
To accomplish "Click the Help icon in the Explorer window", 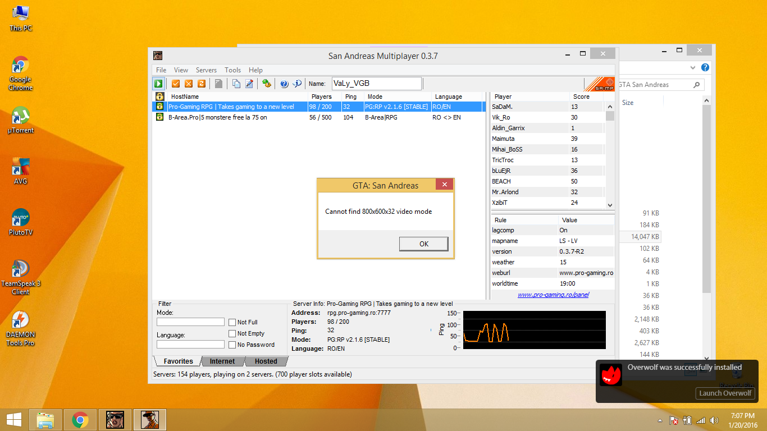I will [705, 67].
